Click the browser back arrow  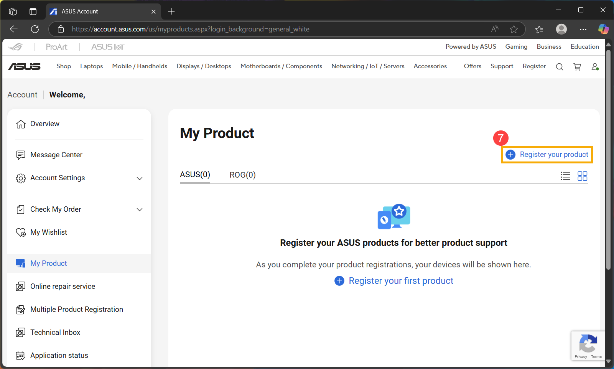pos(14,29)
